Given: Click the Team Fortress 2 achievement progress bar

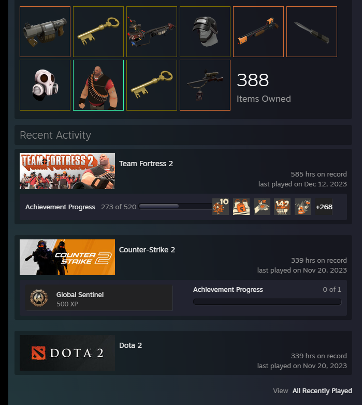Looking at the screenshot, I should click(175, 206).
